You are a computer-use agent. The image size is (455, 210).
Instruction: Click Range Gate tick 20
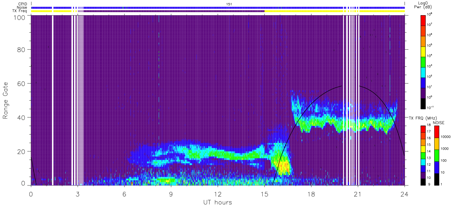(x=21, y=151)
